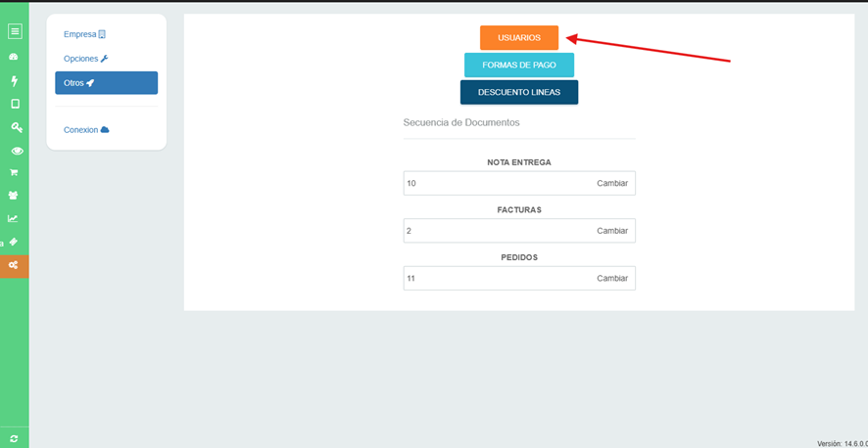Click the orange USUARIOS button
Screen dimensions: 868x448
[x=519, y=37]
